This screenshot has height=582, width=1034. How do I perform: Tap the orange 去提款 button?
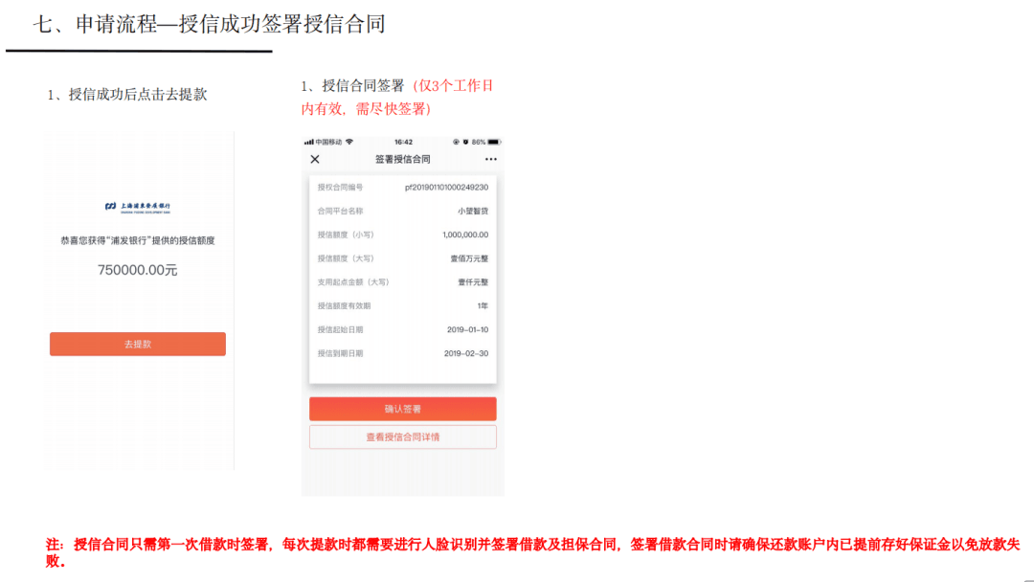138,344
